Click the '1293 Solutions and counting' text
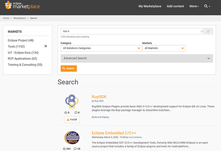This screenshot has height=151, width=221. (x=75, y=37)
